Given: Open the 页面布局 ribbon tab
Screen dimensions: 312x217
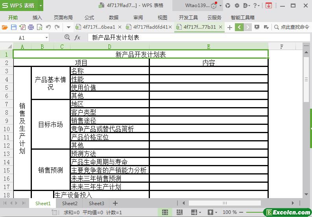Looking at the screenshot, I should [x=63, y=18].
